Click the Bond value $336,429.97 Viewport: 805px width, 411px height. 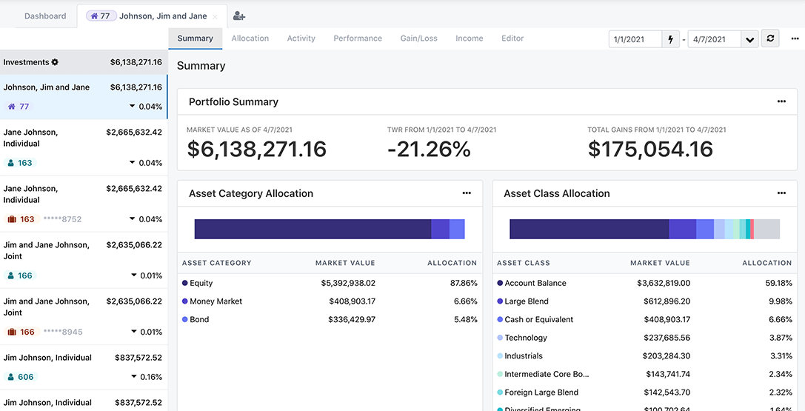pyautogui.click(x=352, y=320)
